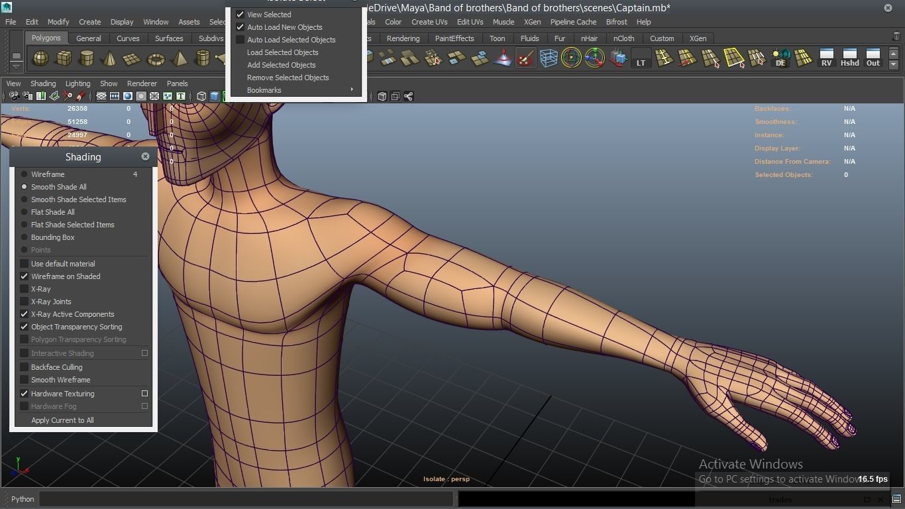Create a polygon pyramid from the shelf
This screenshot has width=905, height=509.
point(179,59)
